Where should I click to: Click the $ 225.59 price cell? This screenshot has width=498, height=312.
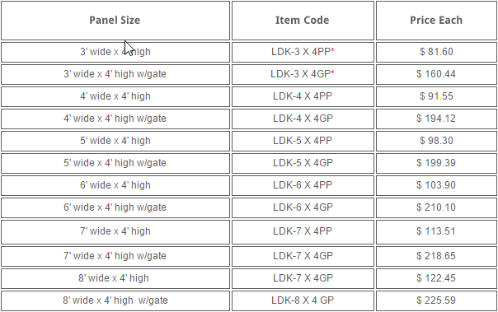[x=436, y=300]
